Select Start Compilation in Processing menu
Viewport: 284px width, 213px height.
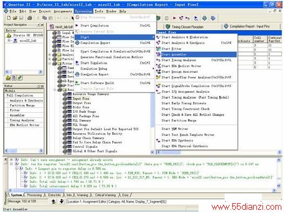(x=114, y=26)
